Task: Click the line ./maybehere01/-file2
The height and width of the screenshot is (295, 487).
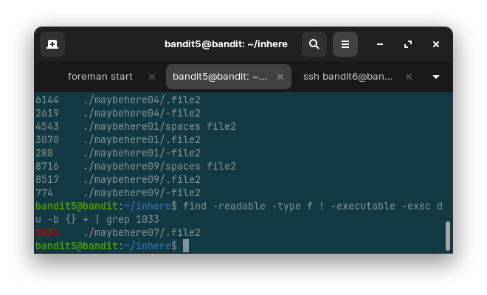Action: click(142, 153)
